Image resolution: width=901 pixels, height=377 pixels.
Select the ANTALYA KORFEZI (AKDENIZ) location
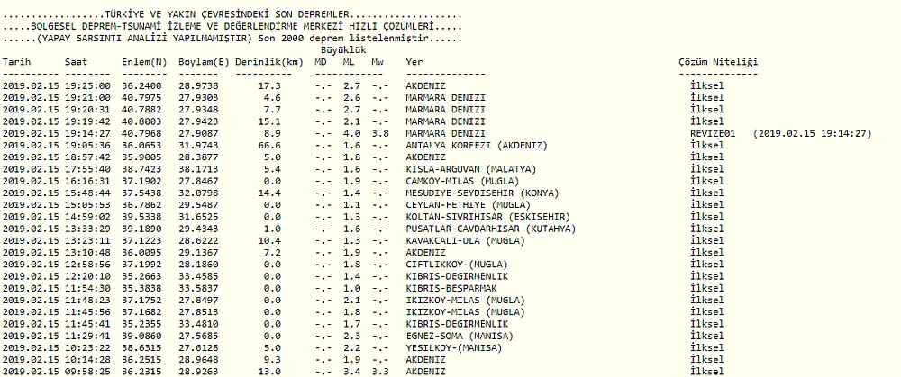pos(469,145)
